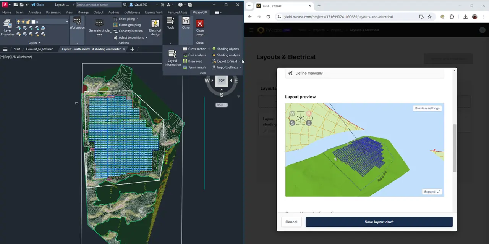The height and width of the screenshot is (244, 489).
Task: Run Shading analysis from the Tools flyout
Action: point(226,55)
